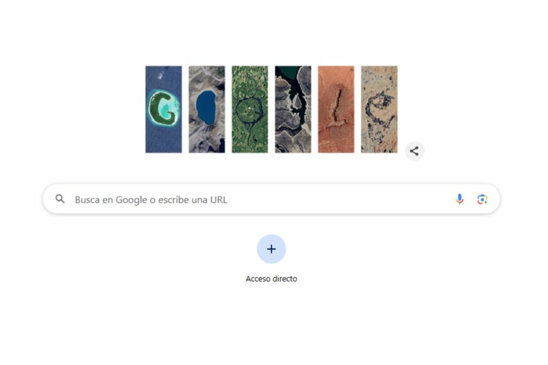Click the "Acceso directo" label

(x=271, y=279)
